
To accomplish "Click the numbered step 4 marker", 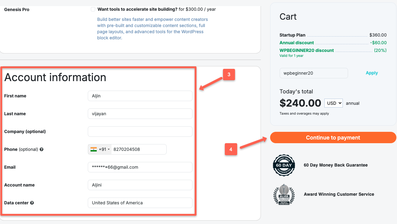I will 231,149.
